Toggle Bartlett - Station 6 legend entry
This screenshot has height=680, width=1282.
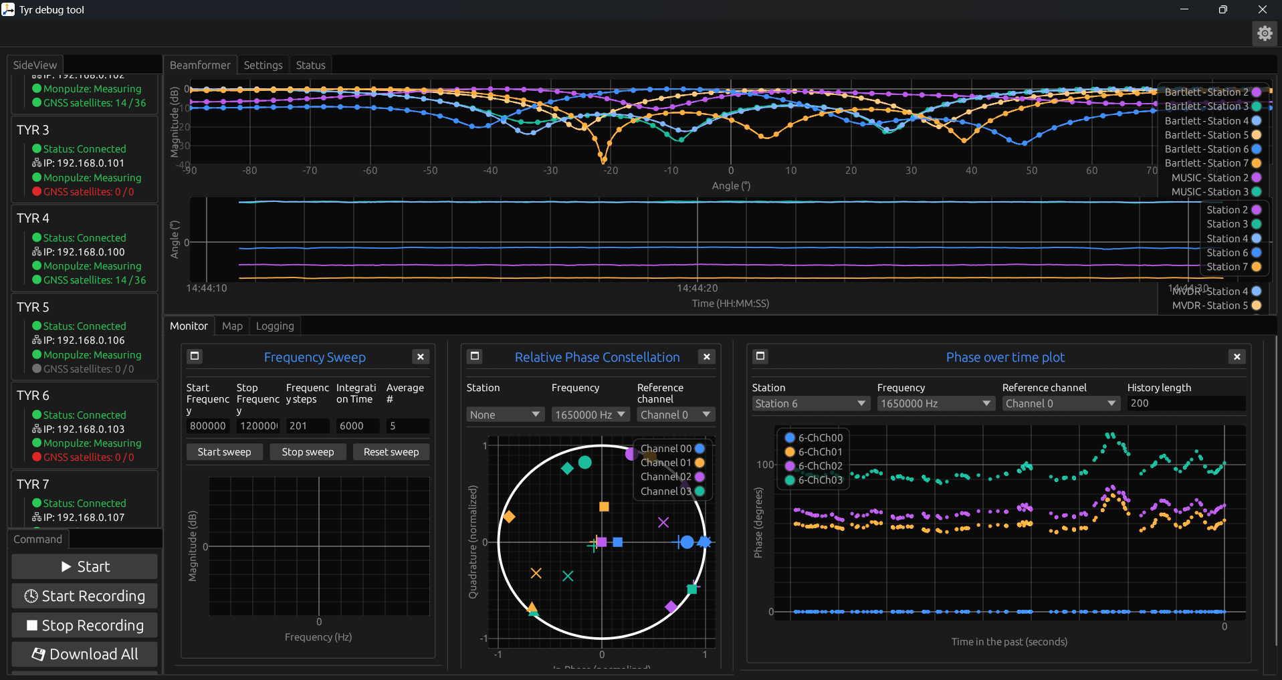[x=1212, y=149]
